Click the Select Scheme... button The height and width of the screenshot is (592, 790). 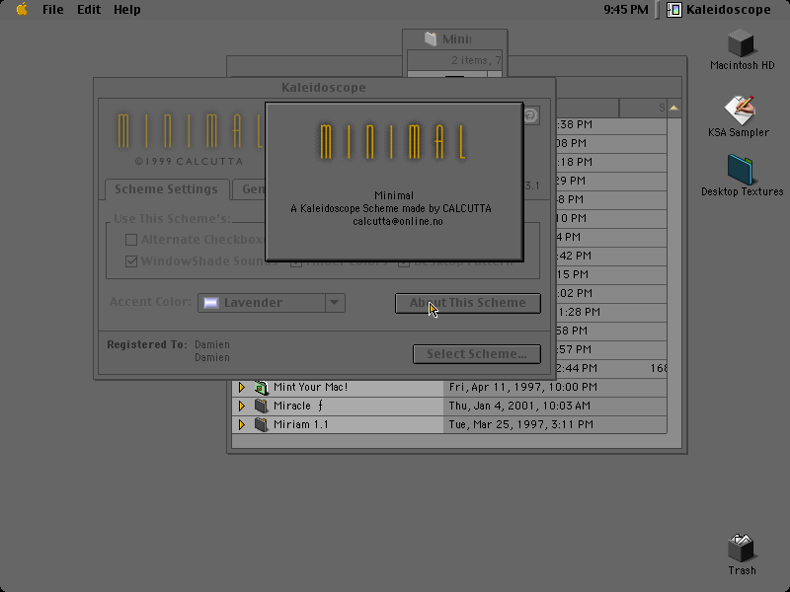477,354
